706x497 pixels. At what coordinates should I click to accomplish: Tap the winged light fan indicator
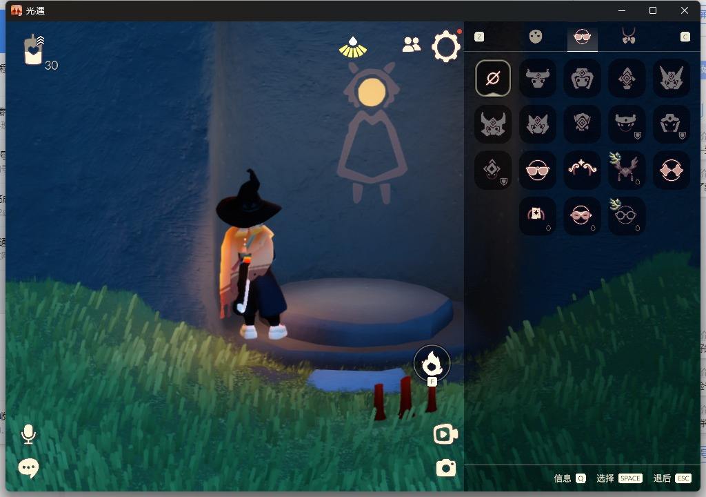pos(353,48)
